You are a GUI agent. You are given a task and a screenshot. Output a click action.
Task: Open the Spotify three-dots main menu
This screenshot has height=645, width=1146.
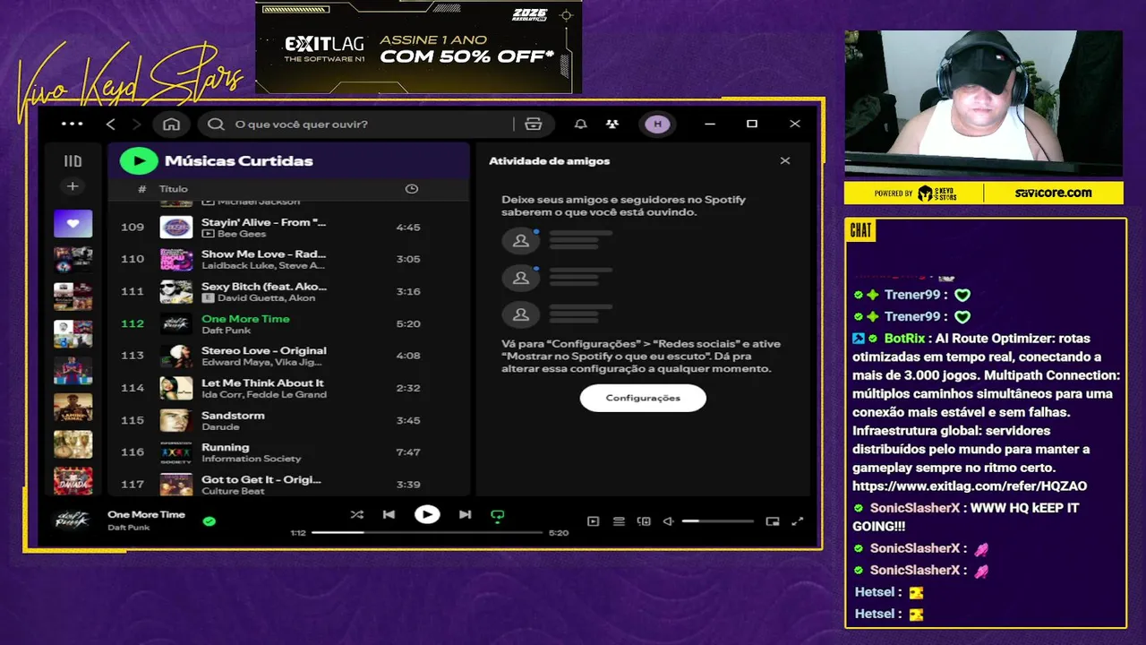73,124
